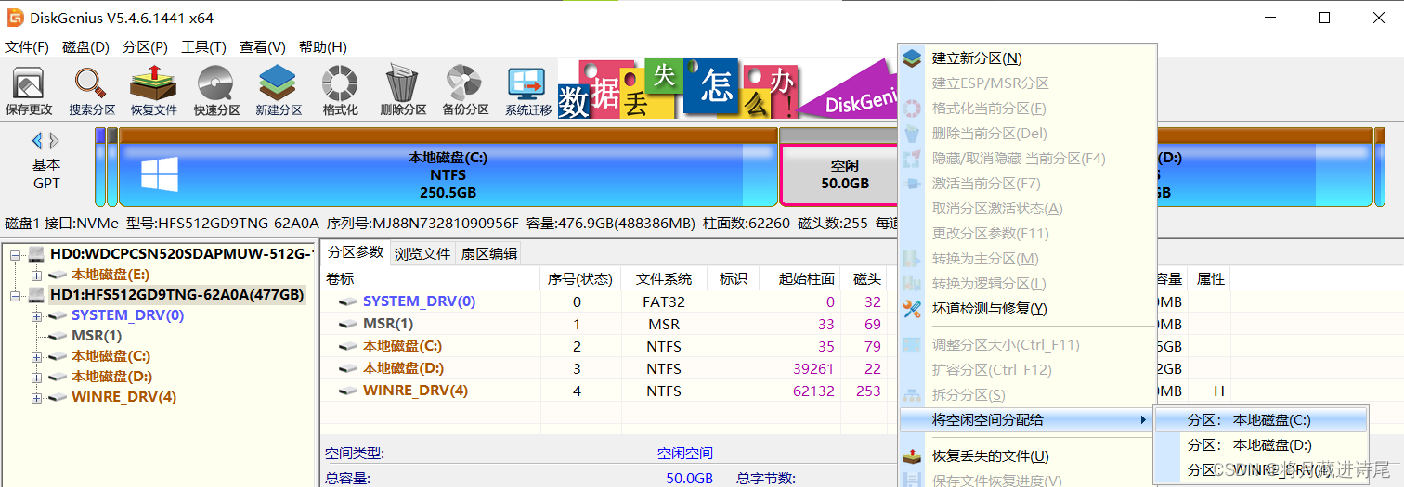This screenshot has height=487, width=1404.
Task: Click the Save Changes (保存更改) toolbar icon
Action: pos(29,91)
